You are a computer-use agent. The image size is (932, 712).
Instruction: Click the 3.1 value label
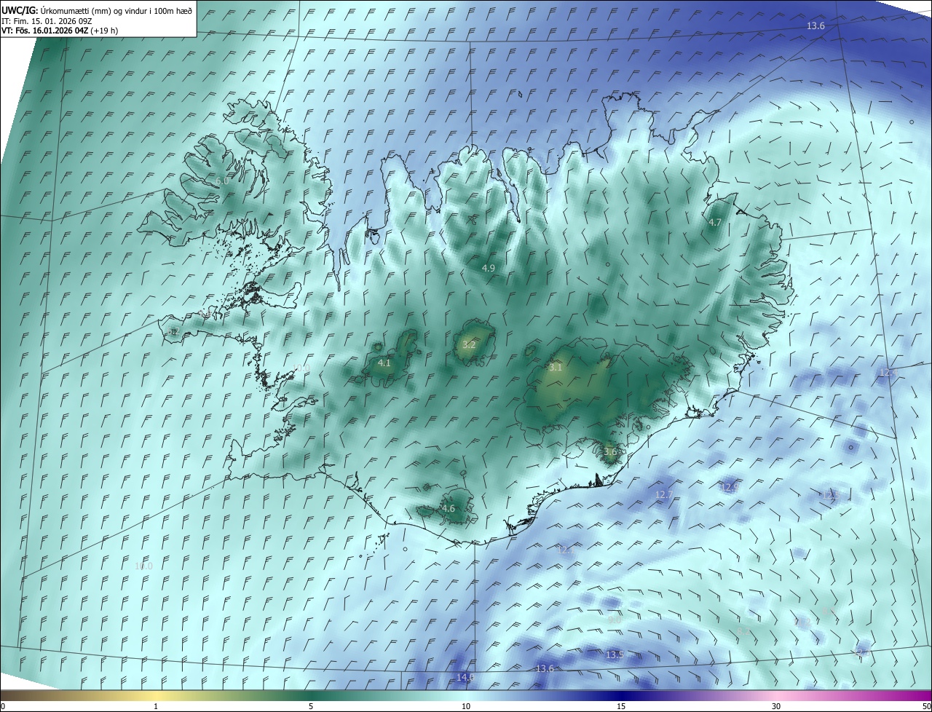click(x=556, y=368)
